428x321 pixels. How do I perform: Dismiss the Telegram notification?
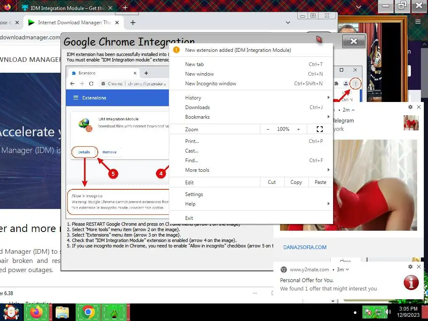(419, 107)
